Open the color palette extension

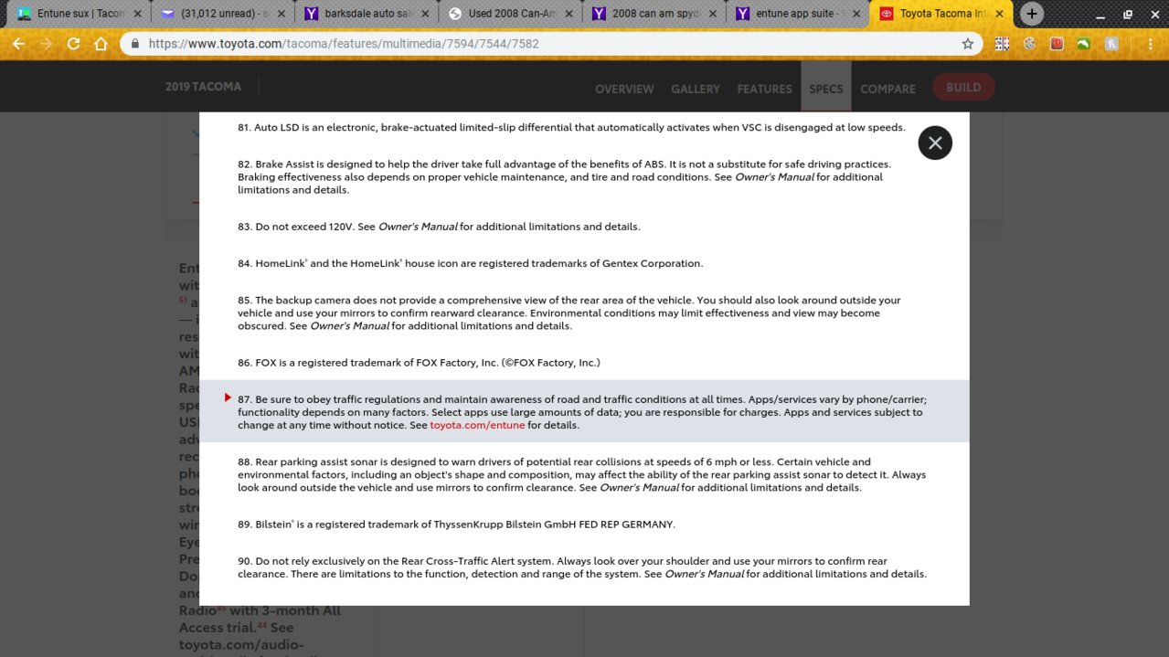[x=1029, y=43]
